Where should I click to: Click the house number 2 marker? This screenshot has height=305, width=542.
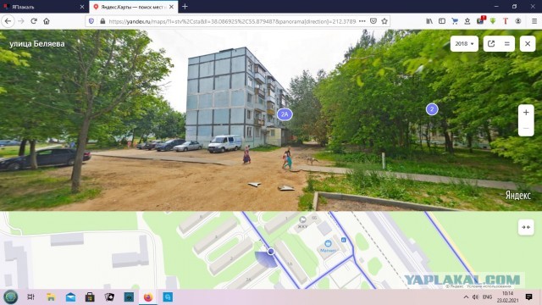pyautogui.click(x=432, y=109)
